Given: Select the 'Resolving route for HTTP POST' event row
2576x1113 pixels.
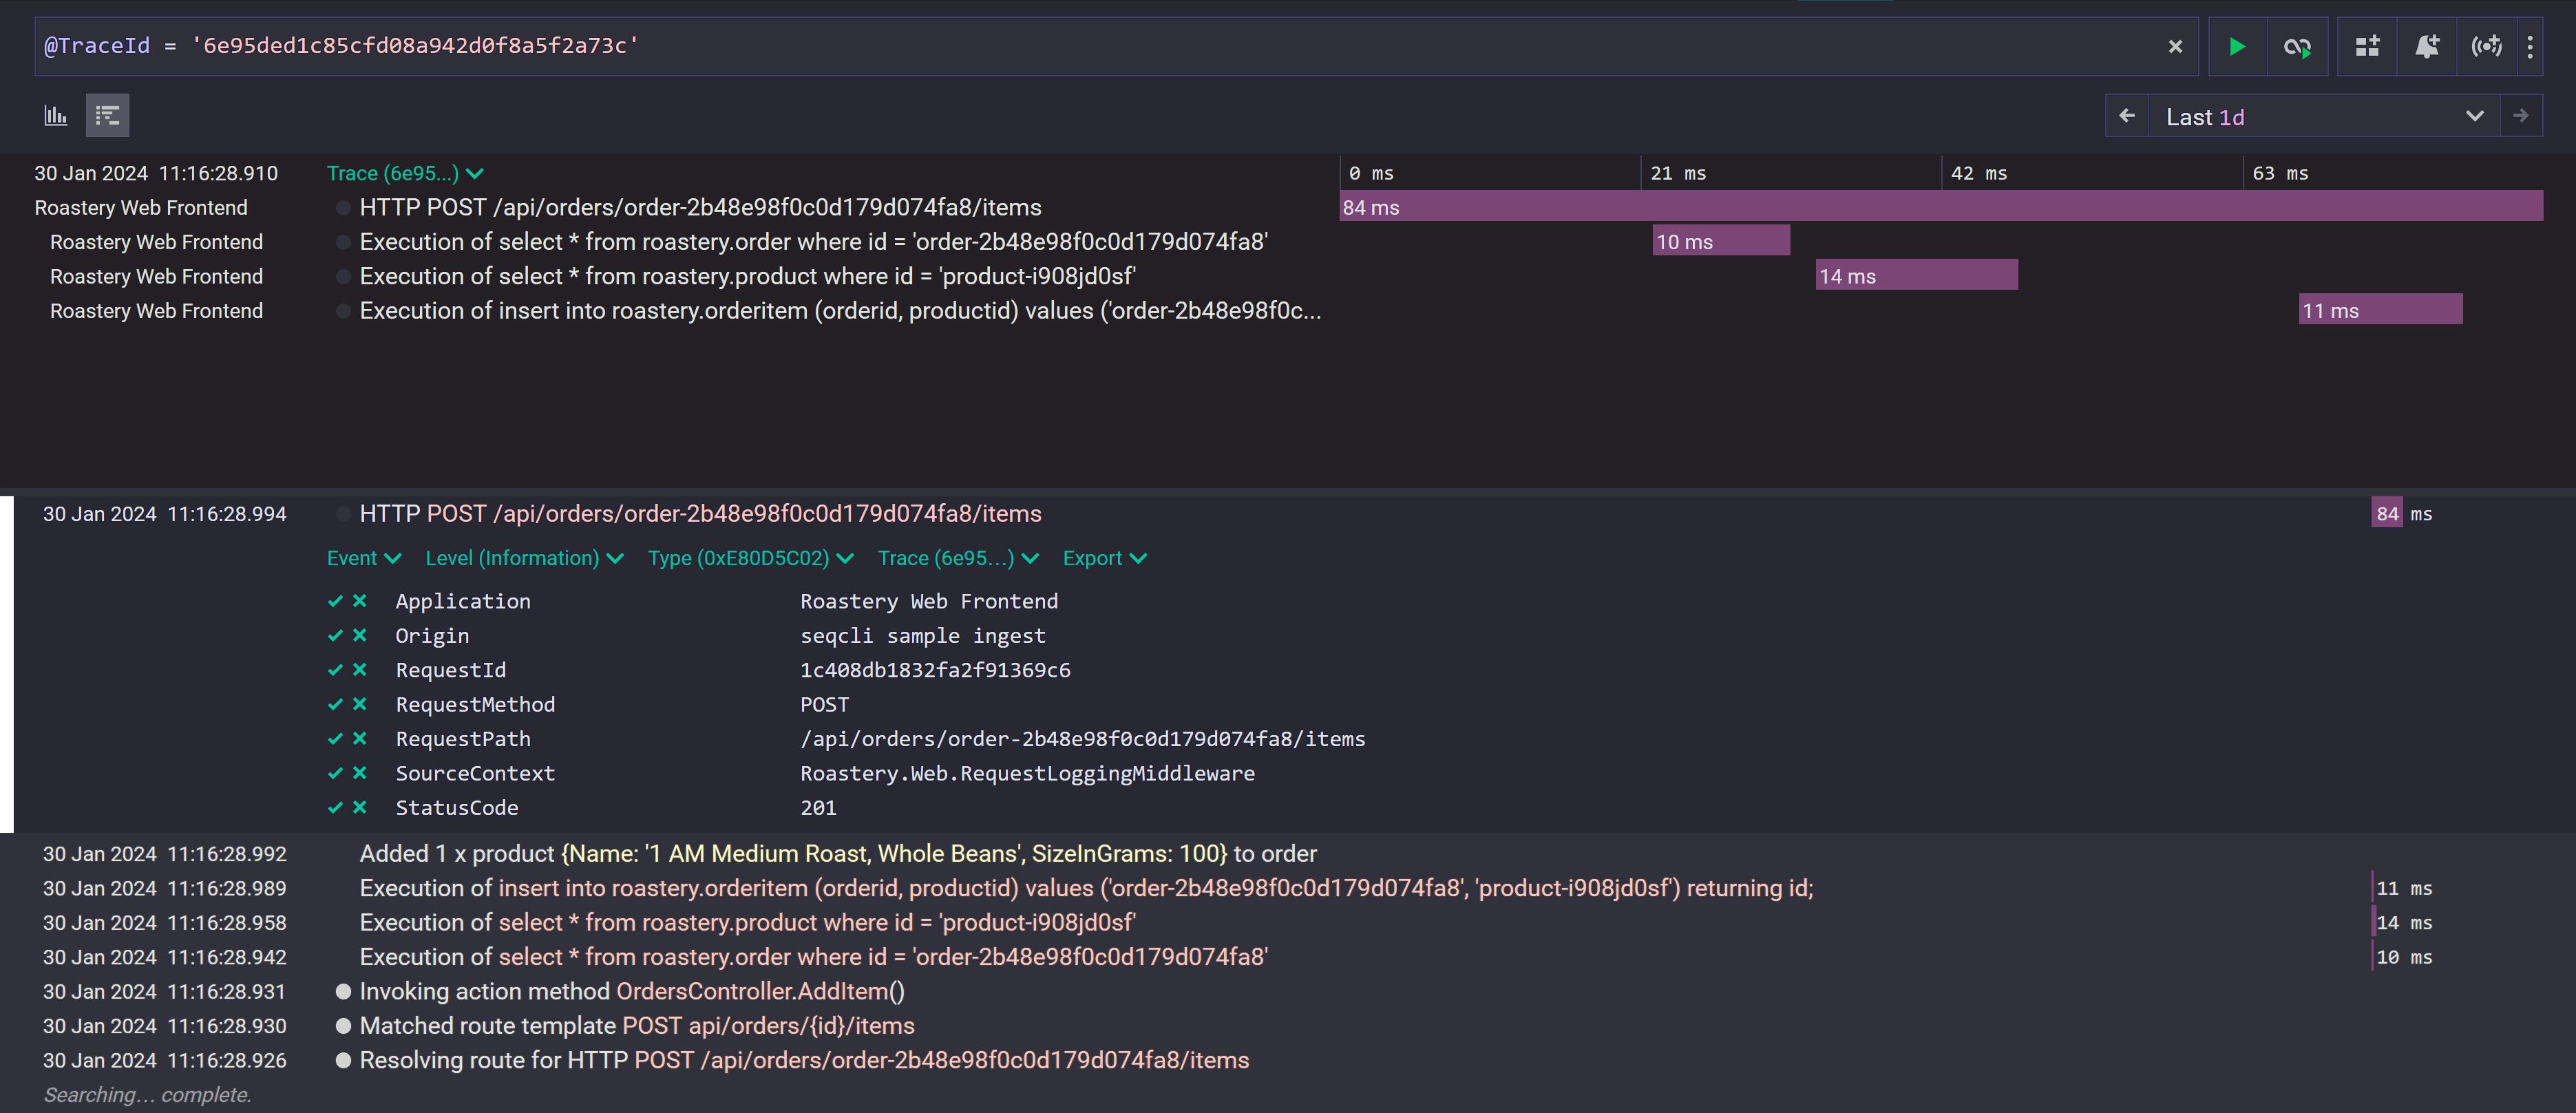Looking at the screenshot, I should pyautogui.click(x=804, y=1060).
